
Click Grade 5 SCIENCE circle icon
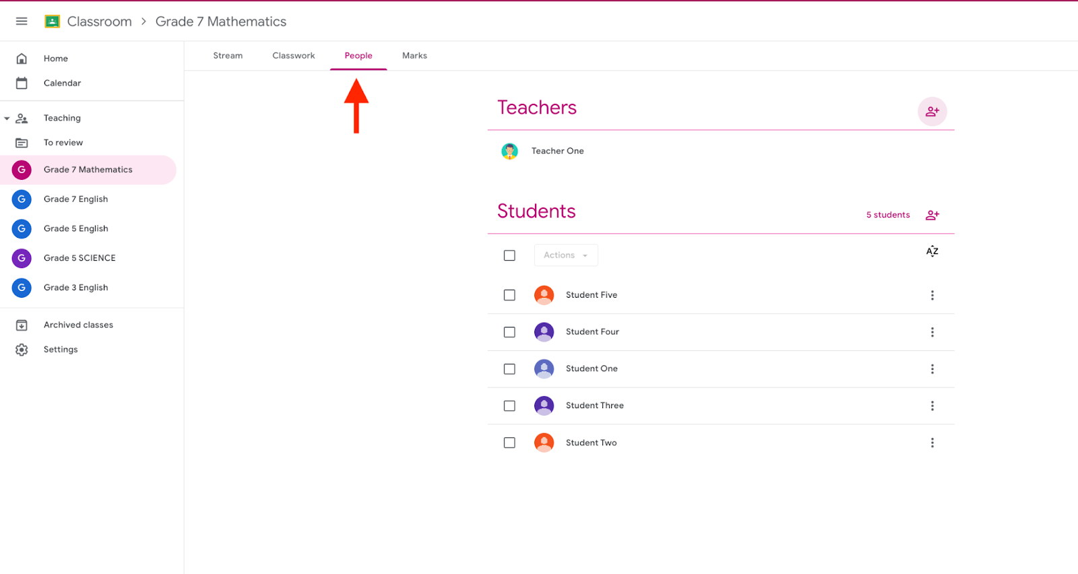coord(22,258)
